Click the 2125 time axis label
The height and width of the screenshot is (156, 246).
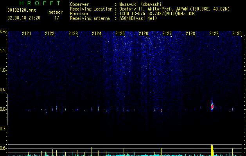(120, 34)
